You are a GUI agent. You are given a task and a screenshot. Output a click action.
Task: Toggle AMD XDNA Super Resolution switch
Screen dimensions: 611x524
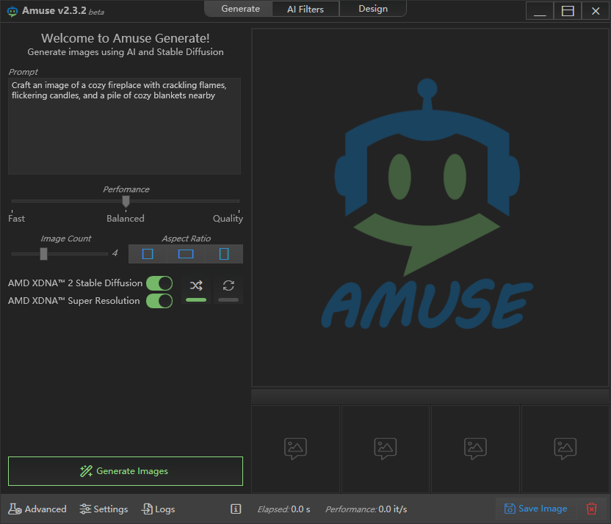tap(159, 301)
